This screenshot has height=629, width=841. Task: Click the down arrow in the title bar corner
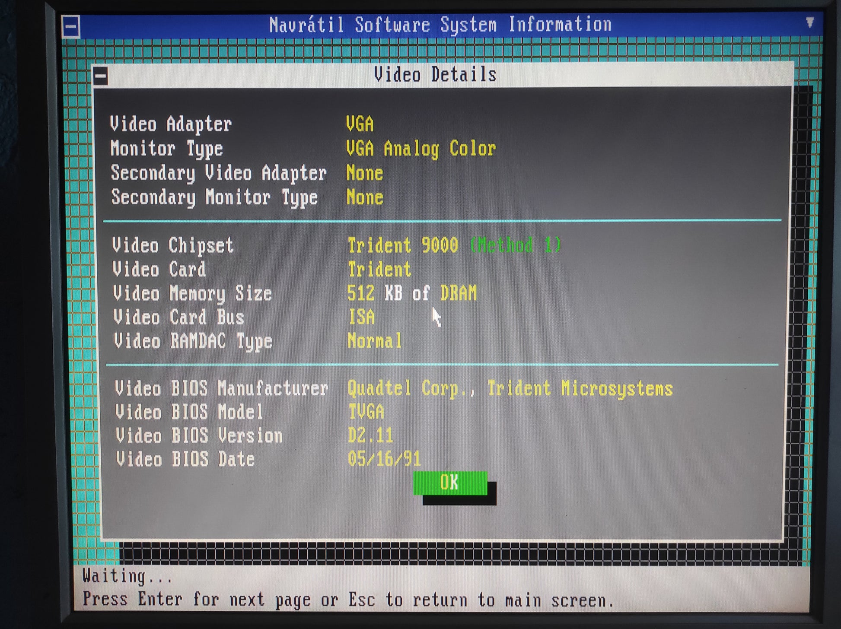[810, 22]
